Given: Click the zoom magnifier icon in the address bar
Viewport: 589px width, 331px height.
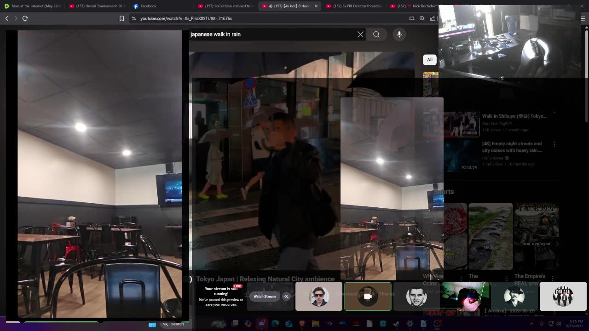Looking at the screenshot, I should 422,18.
